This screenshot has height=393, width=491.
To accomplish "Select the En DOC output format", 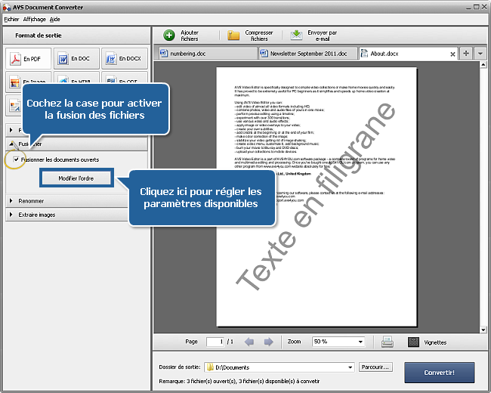I will click(x=77, y=59).
